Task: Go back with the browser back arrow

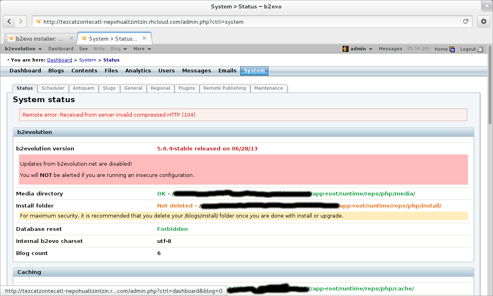Action: [9, 22]
